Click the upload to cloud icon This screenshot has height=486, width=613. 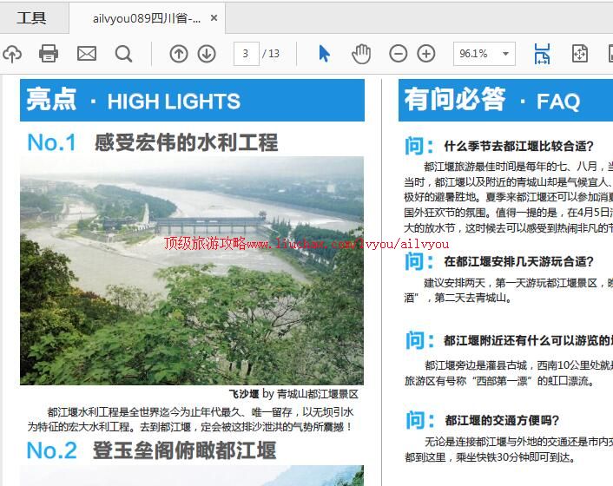pyautogui.click(x=11, y=54)
